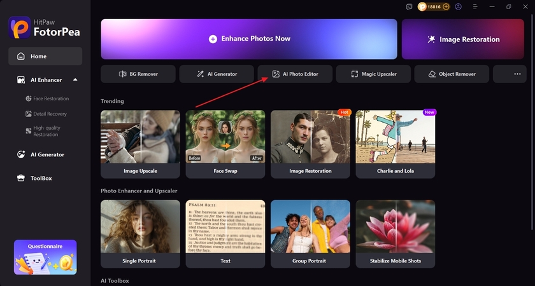The width and height of the screenshot is (535, 286).
Task: Open the AI Photo Editor tool
Action: 294,74
